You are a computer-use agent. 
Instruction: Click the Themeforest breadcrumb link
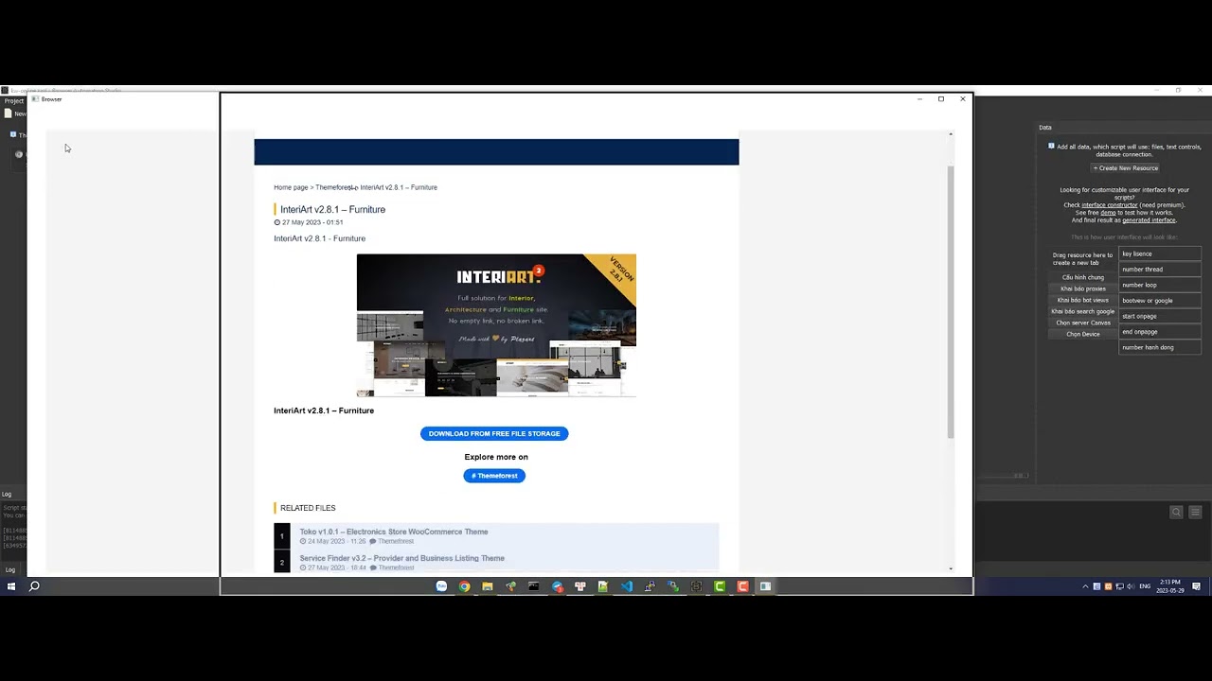tap(335, 187)
